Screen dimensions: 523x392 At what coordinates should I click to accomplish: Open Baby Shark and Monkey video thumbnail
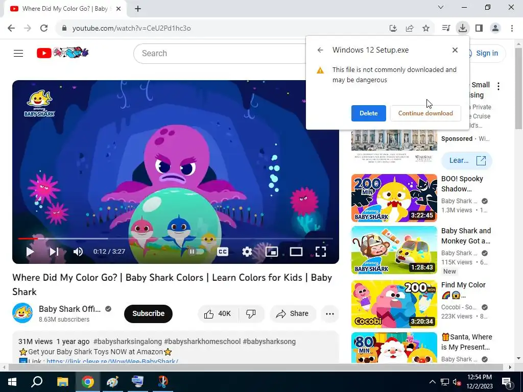click(x=394, y=250)
